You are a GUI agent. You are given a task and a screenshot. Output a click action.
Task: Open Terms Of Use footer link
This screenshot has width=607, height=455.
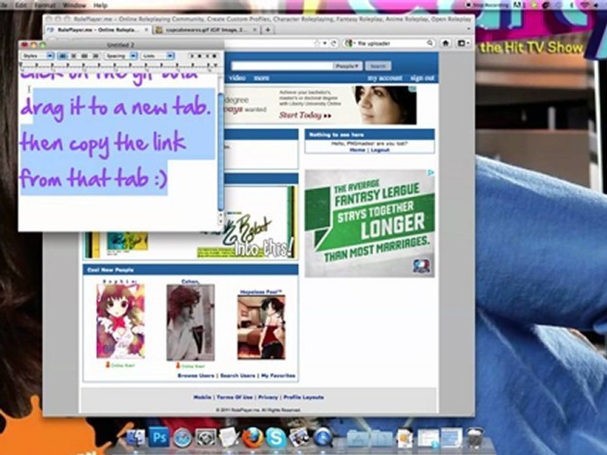coord(235,397)
